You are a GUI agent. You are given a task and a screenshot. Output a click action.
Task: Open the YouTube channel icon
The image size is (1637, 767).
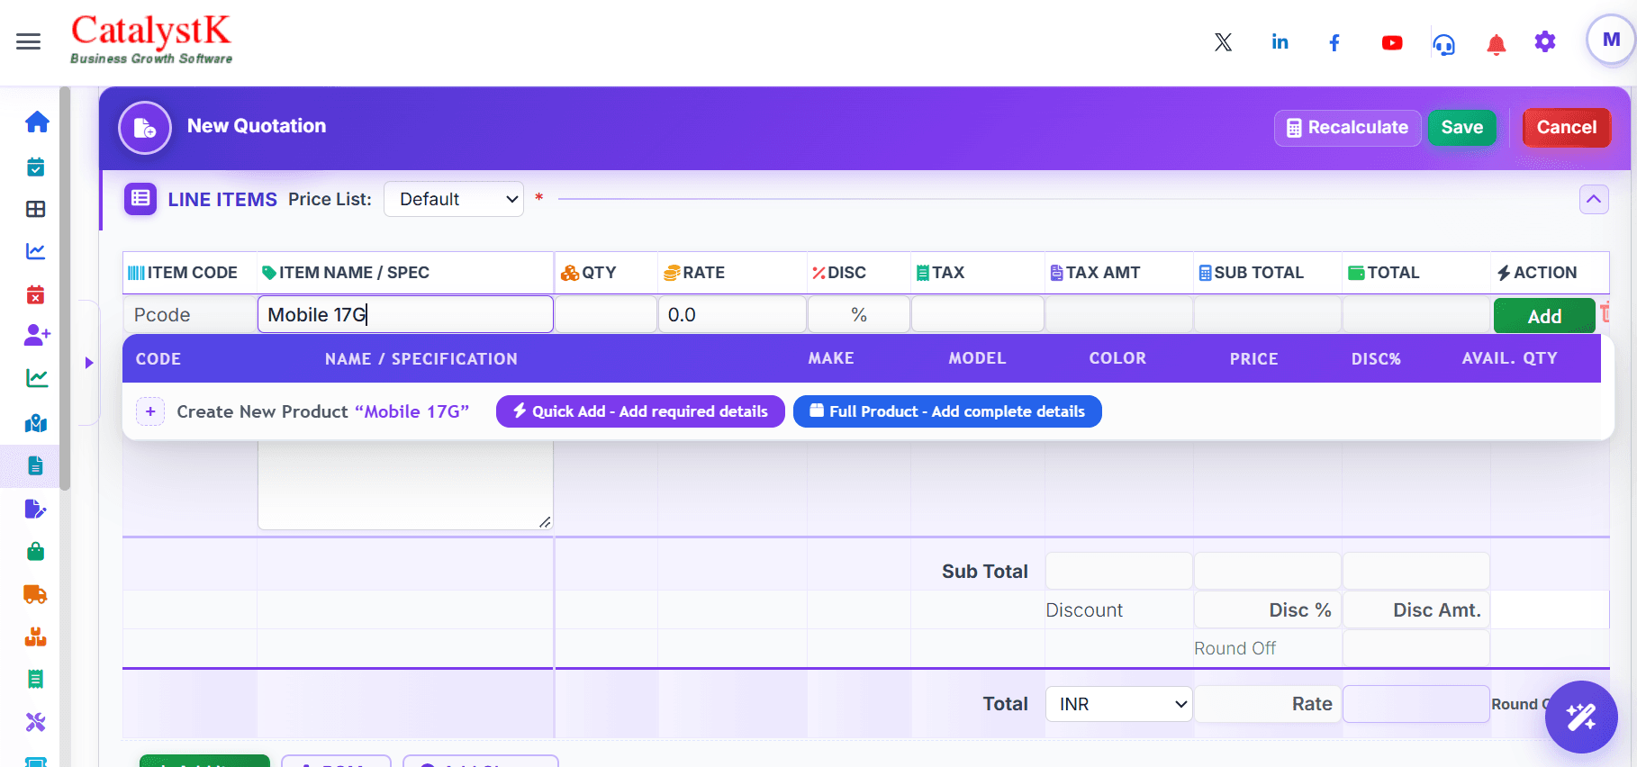(1392, 42)
